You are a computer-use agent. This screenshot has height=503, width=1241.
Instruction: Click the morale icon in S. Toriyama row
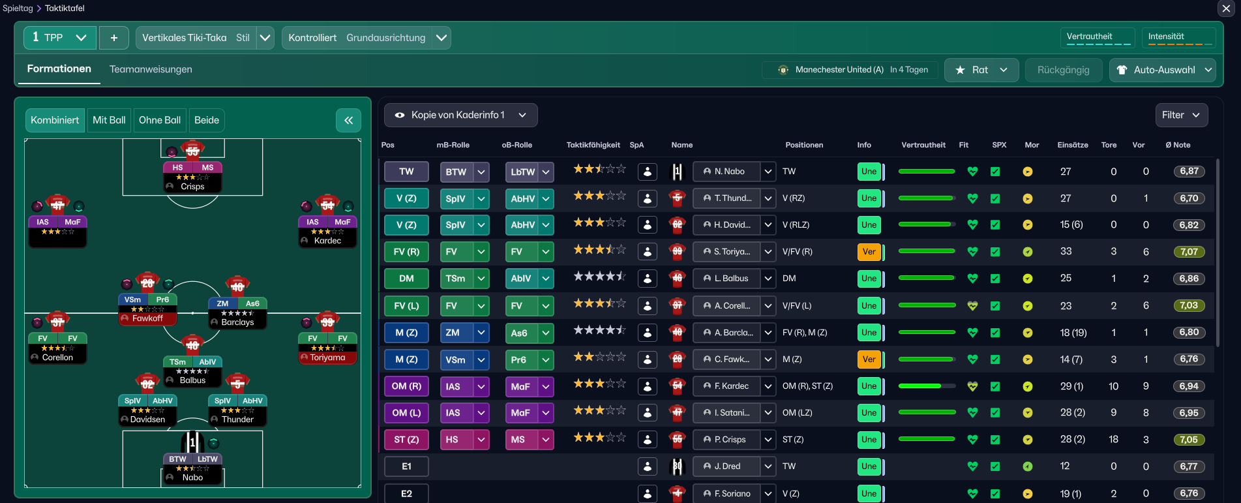tap(1028, 252)
